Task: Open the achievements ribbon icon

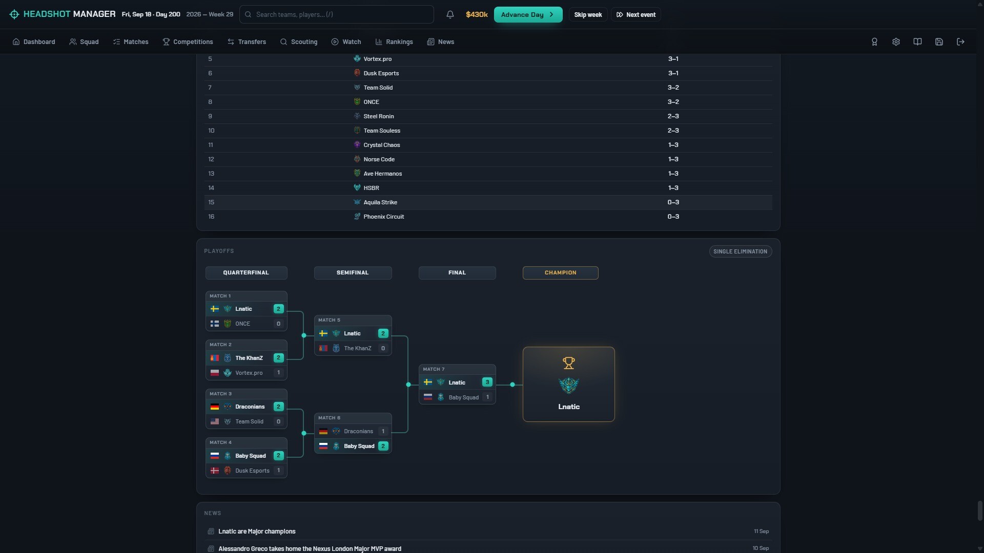Action: pyautogui.click(x=874, y=42)
